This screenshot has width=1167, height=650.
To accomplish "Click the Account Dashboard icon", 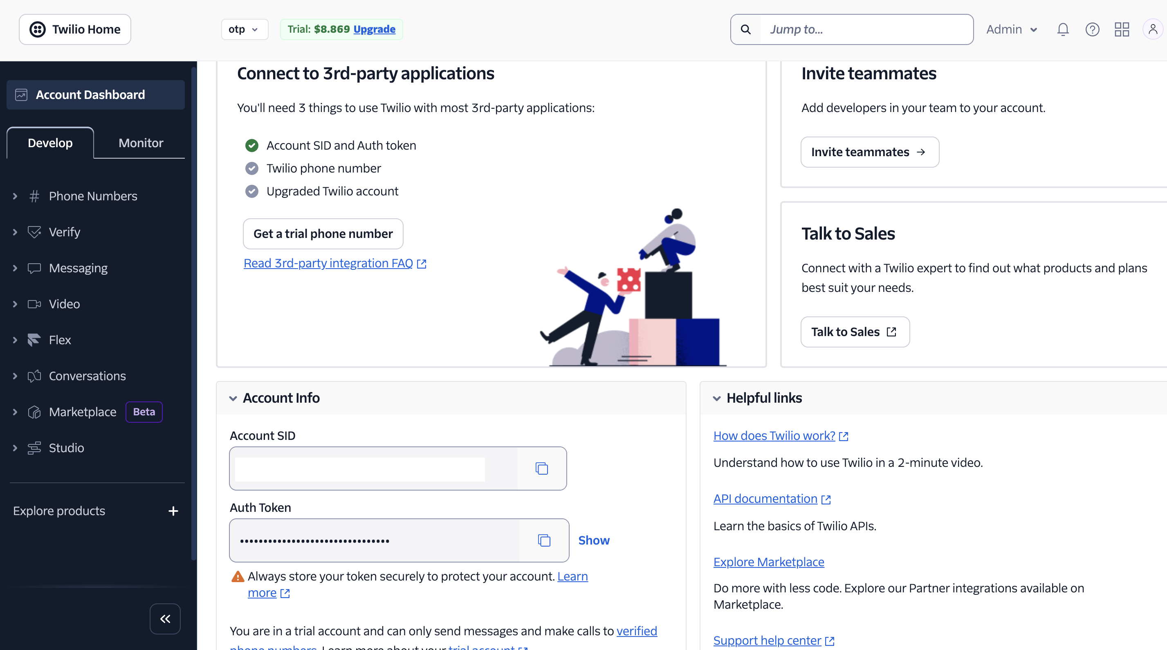I will point(21,95).
